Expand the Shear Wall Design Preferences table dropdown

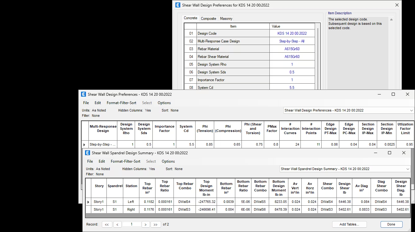tap(411, 111)
